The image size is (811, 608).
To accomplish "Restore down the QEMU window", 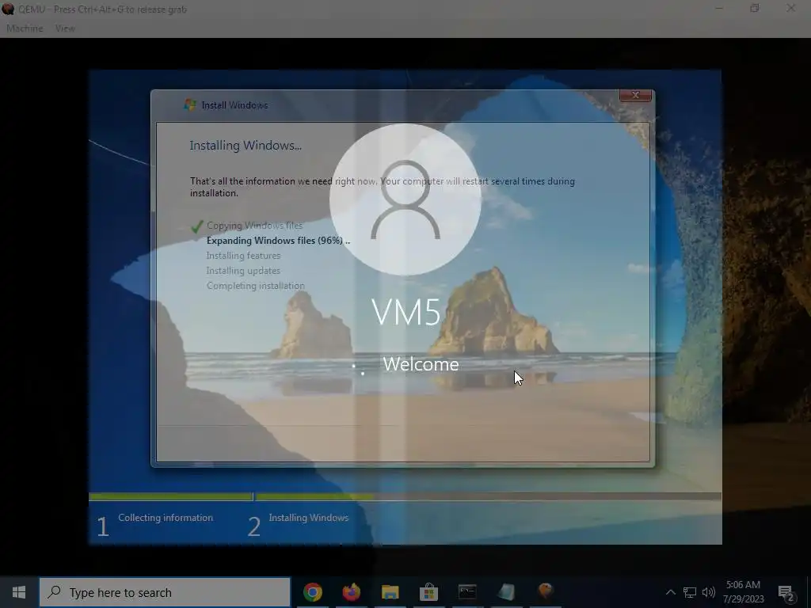I will click(x=755, y=8).
